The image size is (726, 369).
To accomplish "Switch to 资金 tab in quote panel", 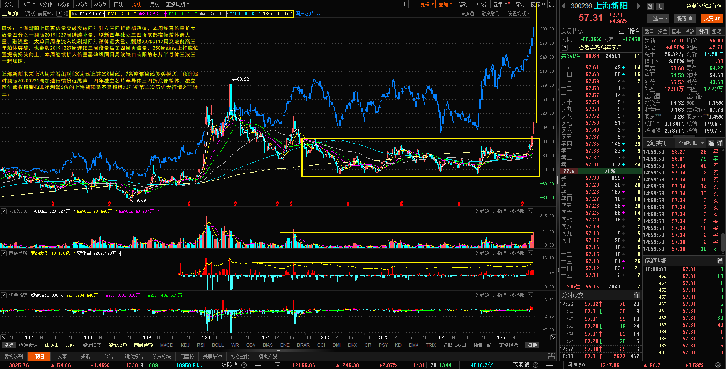I will (x=662, y=31).
